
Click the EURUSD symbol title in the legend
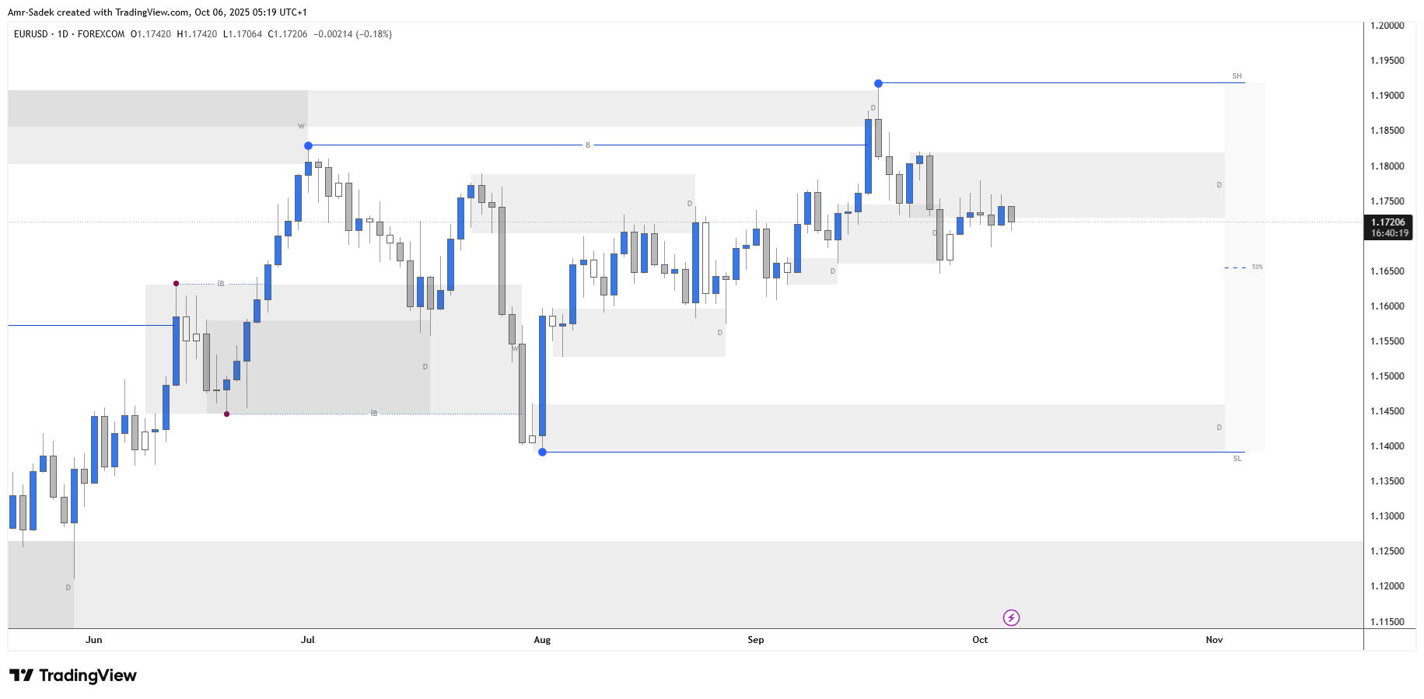[31, 34]
